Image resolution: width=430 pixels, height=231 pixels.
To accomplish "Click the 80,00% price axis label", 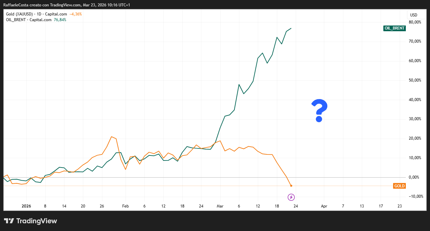I will (414, 22).
